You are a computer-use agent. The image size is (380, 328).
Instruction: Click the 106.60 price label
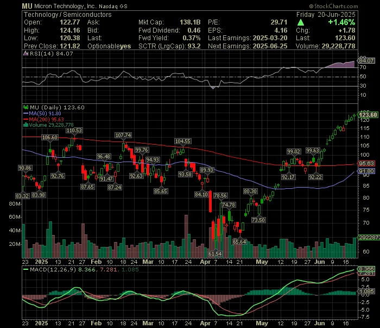[x=50, y=138]
